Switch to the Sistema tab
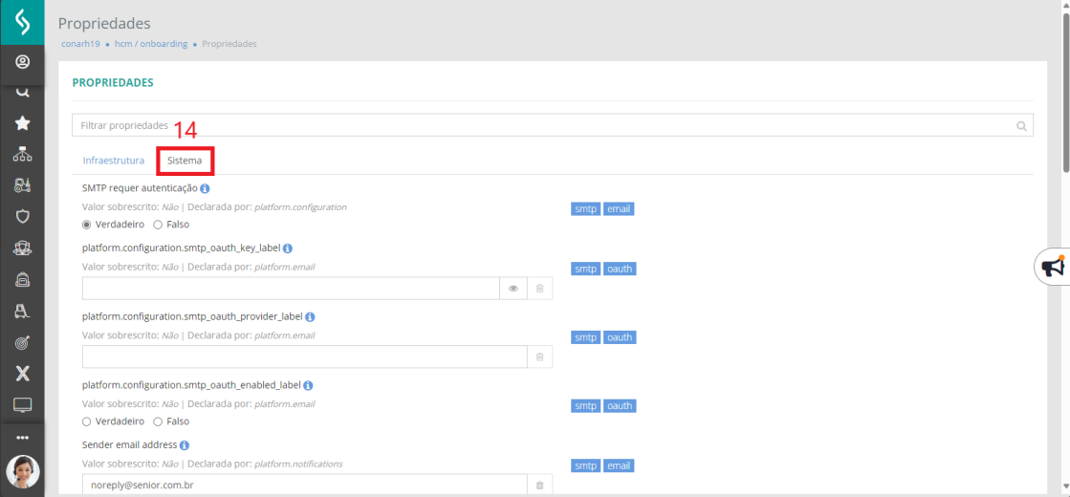 [x=185, y=161]
